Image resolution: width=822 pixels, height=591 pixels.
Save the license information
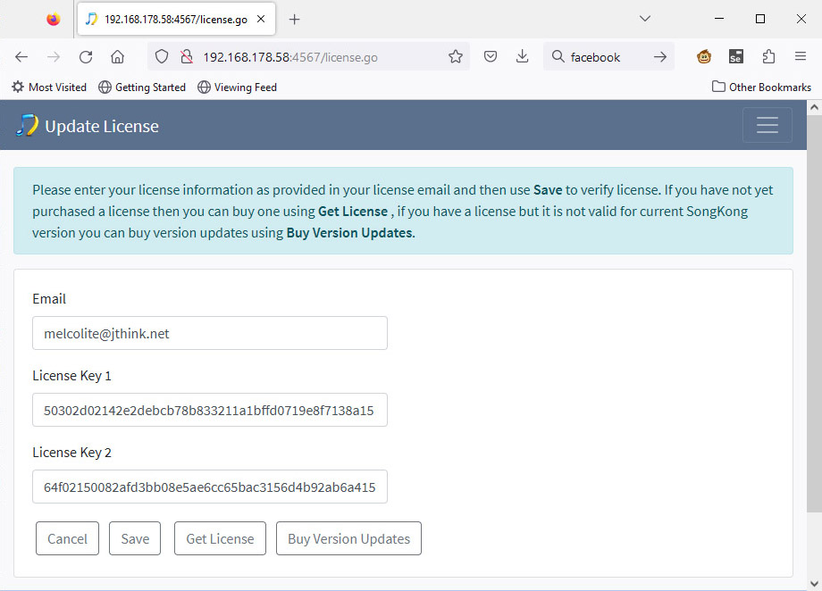(135, 538)
